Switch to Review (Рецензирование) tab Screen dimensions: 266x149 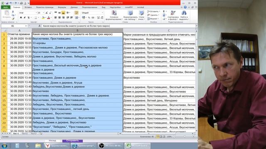(x=90, y=7)
